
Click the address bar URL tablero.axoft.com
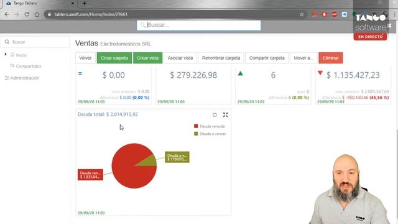coord(91,14)
